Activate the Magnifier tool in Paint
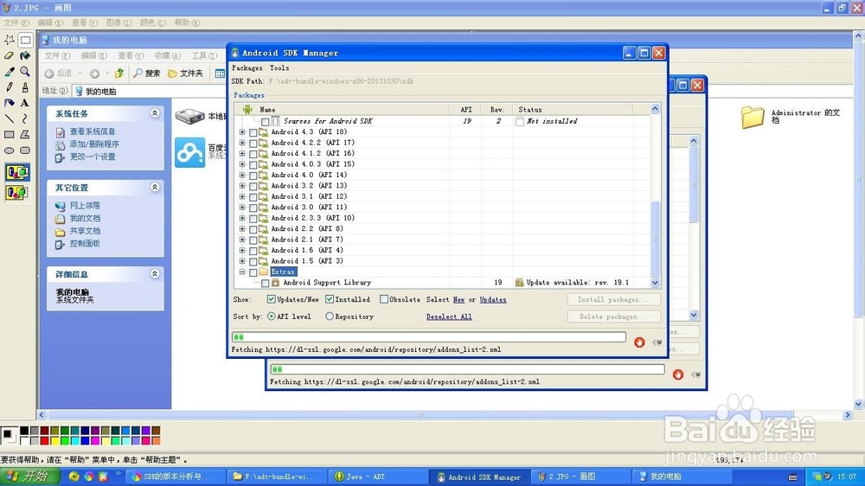This screenshot has height=486, width=865. (25, 72)
